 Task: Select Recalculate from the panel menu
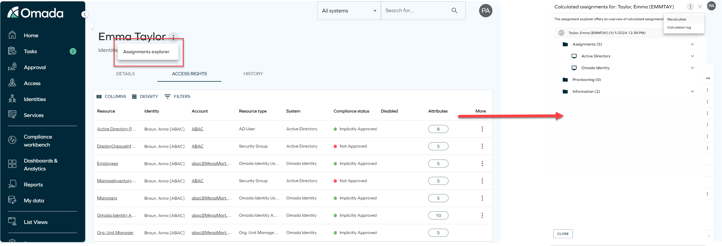coord(684,19)
